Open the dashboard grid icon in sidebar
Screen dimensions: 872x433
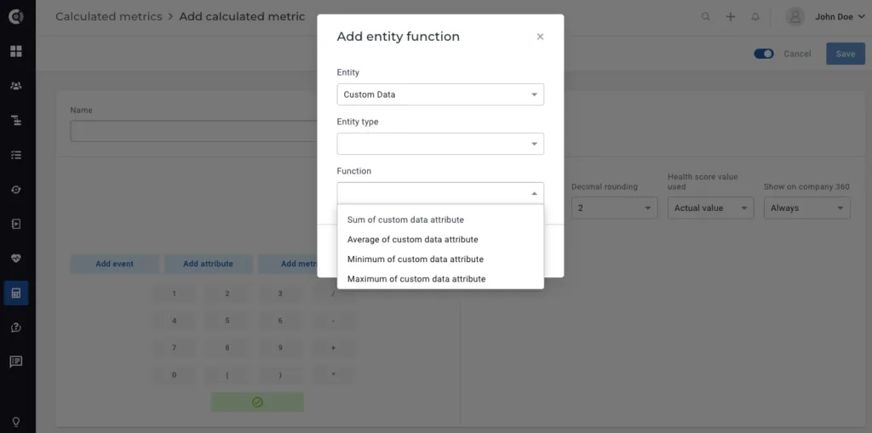16,52
